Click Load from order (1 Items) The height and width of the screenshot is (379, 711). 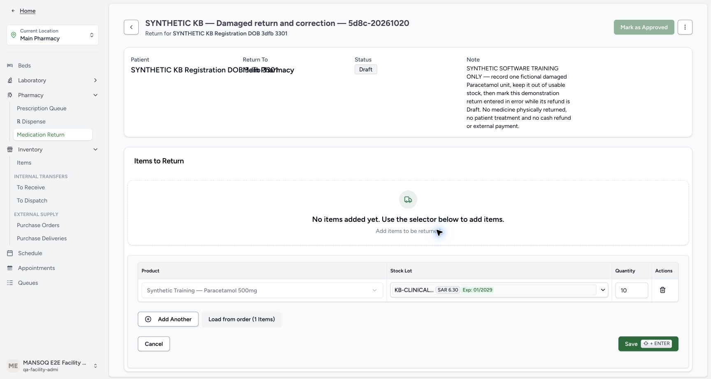click(x=242, y=319)
